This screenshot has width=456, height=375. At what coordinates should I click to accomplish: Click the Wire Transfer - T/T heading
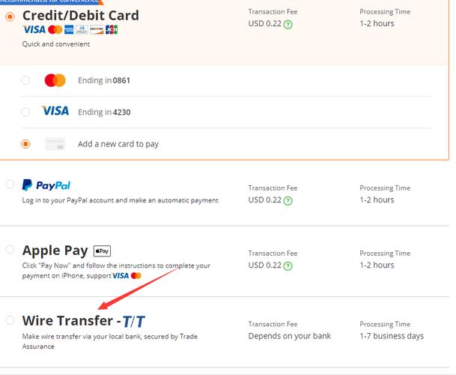pos(84,321)
